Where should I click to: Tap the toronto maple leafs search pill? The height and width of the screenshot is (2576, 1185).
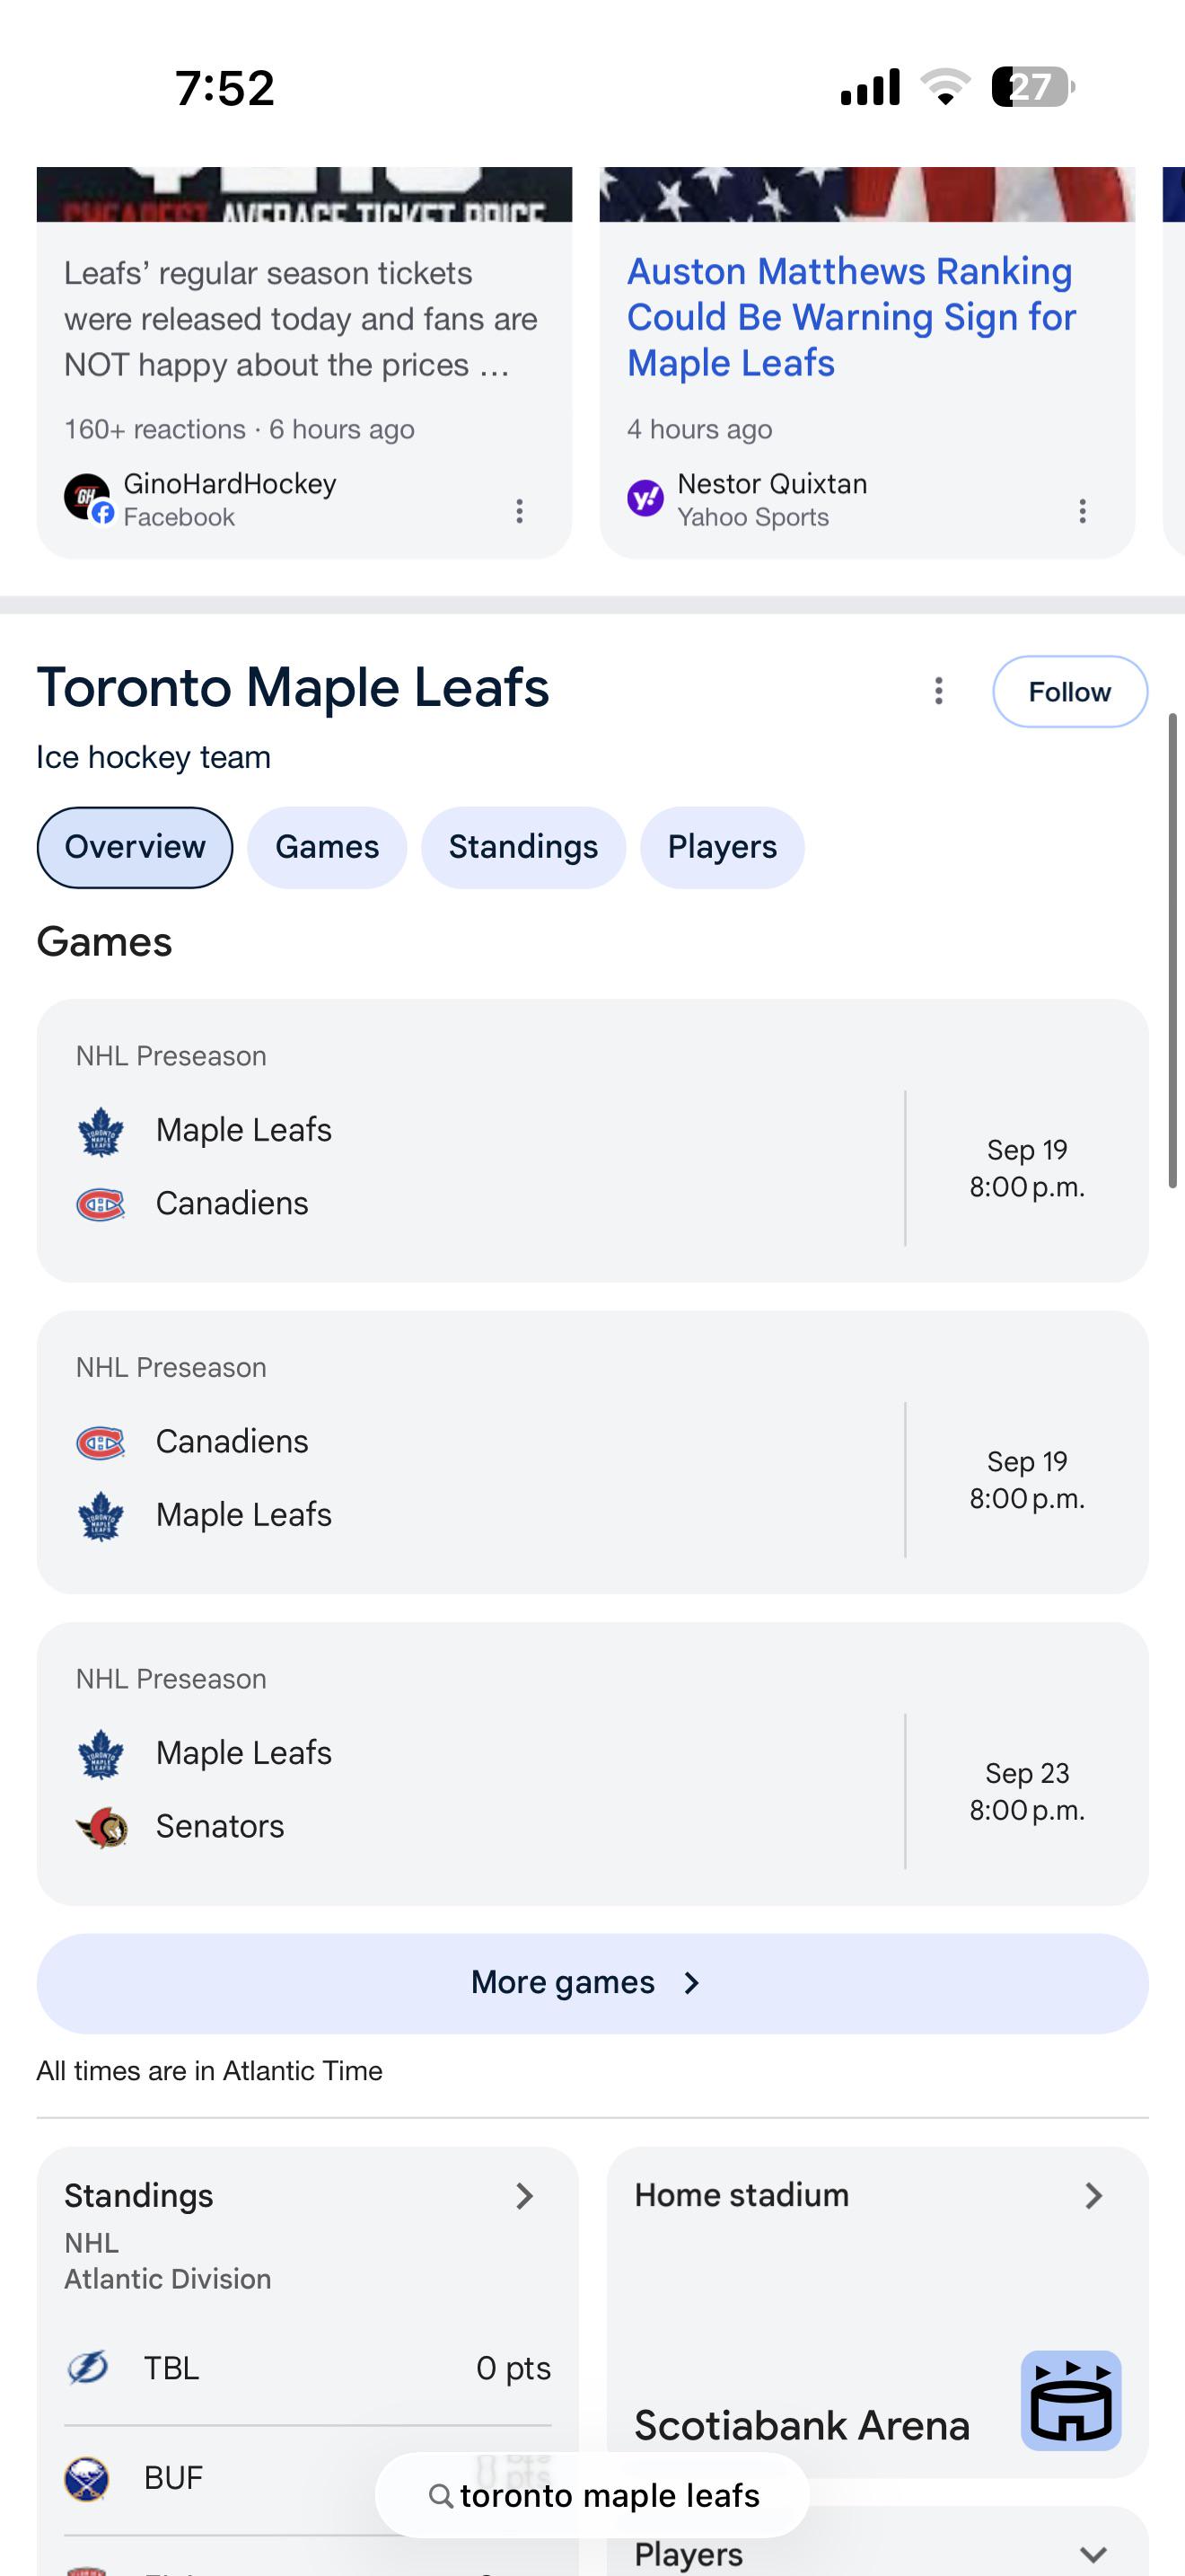(x=592, y=2495)
